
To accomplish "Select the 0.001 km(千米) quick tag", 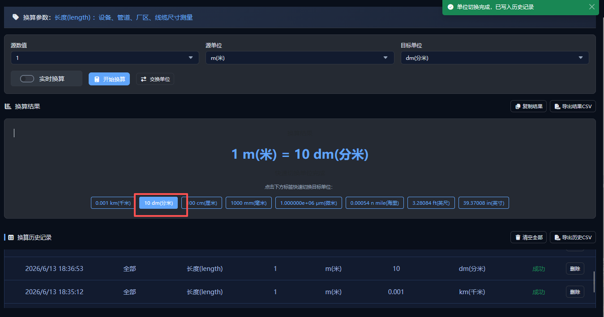I will point(113,203).
